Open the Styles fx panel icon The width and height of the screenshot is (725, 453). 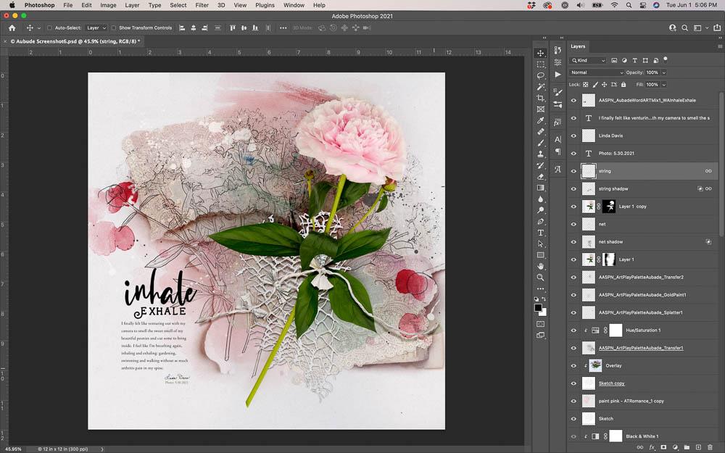pos(558,122)
